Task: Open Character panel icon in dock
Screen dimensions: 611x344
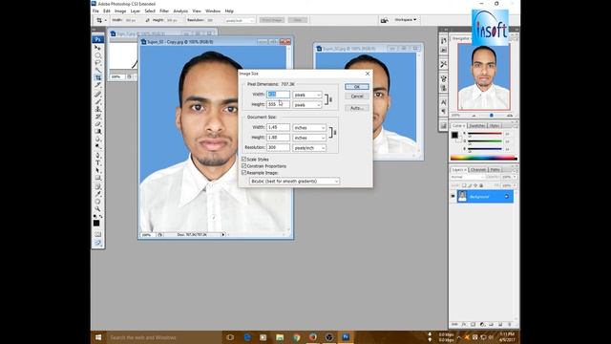Action: [443, 102]
